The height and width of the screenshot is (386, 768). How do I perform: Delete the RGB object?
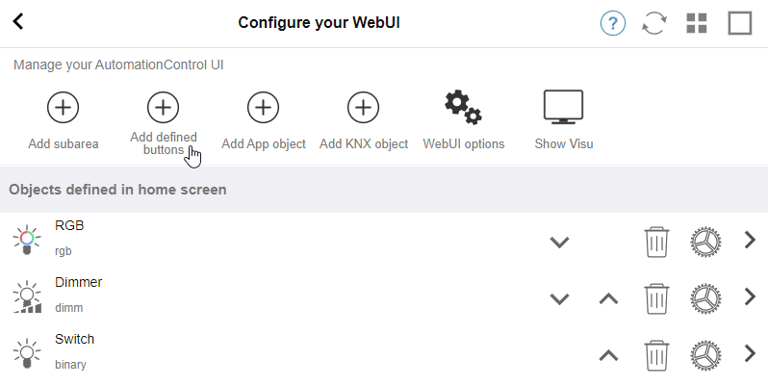[656, 242]
